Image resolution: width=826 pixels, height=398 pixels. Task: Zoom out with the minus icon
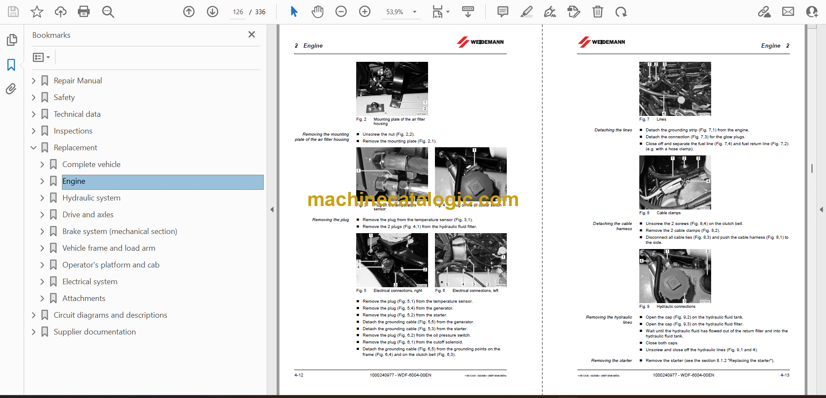[x=341, y=12]
